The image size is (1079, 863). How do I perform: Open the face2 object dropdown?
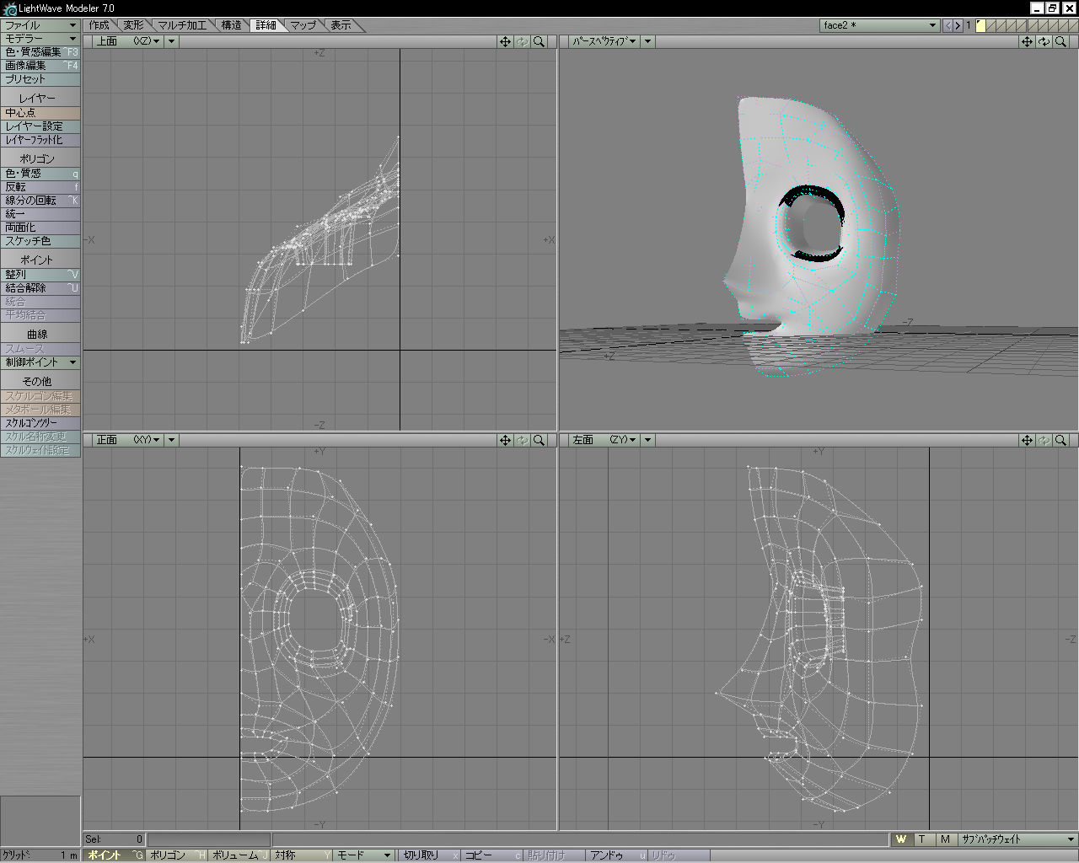click(880, 25)
